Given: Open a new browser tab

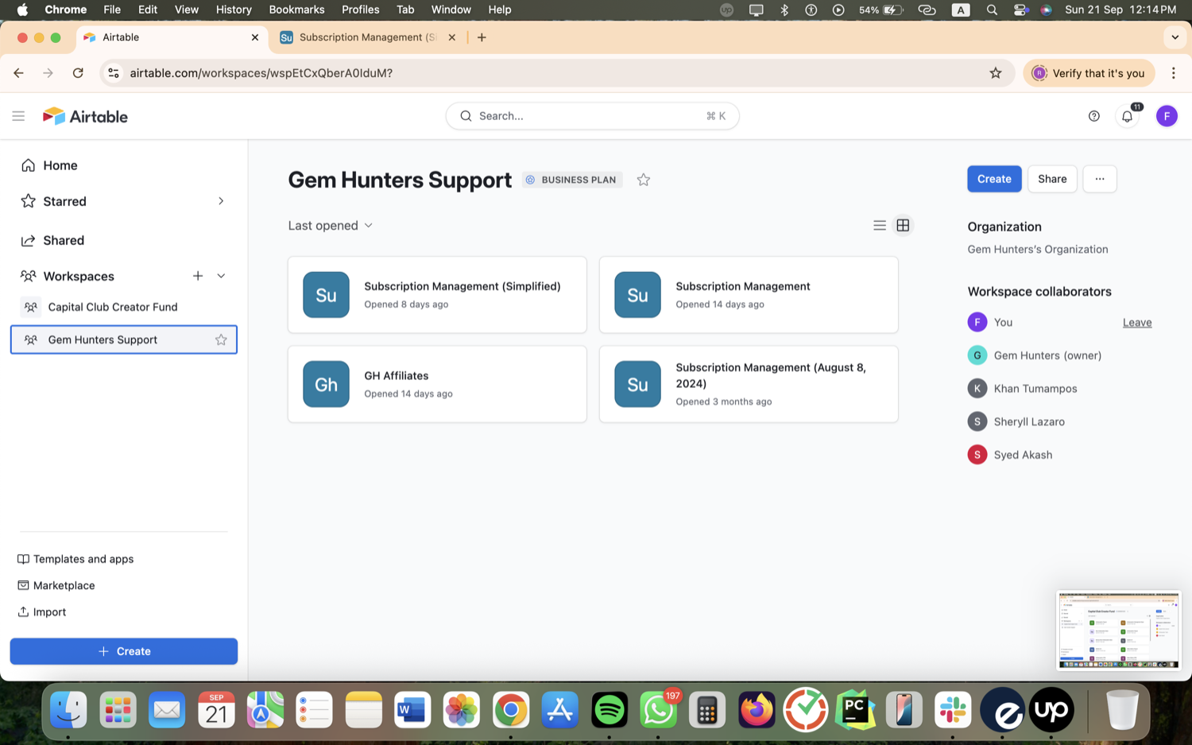Looking at the screenshot, I should (x=482, y=37).
